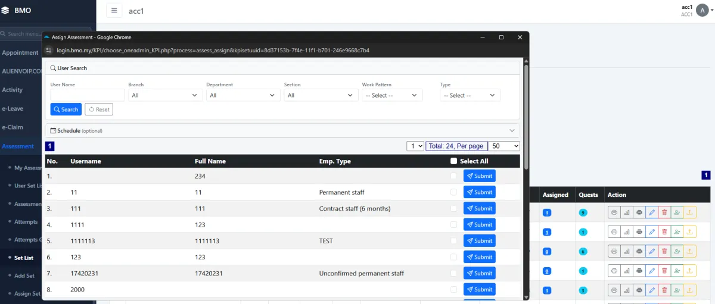This screenshot has width=715, height=304.
Task: Click solid printer icon for 3-quests row
Action: coord(639,290)
